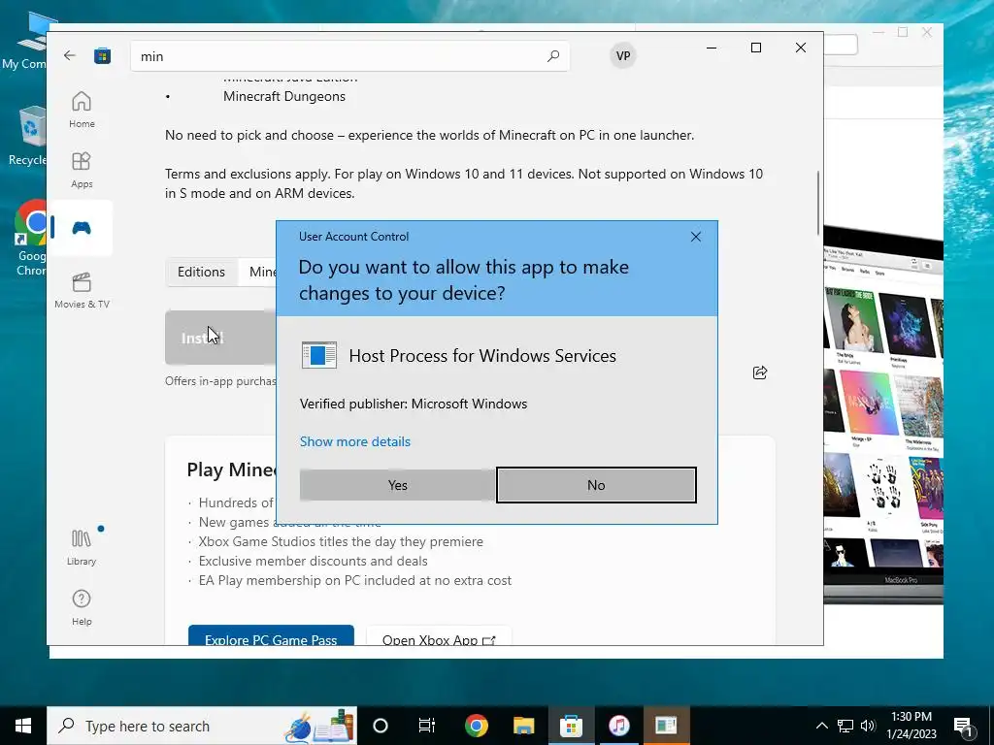The height and width of the screenshot is (745, 994).
Task: Click taskbar search box 'Type here to search'
Action: pyautogui.click(x=202, y=726)
